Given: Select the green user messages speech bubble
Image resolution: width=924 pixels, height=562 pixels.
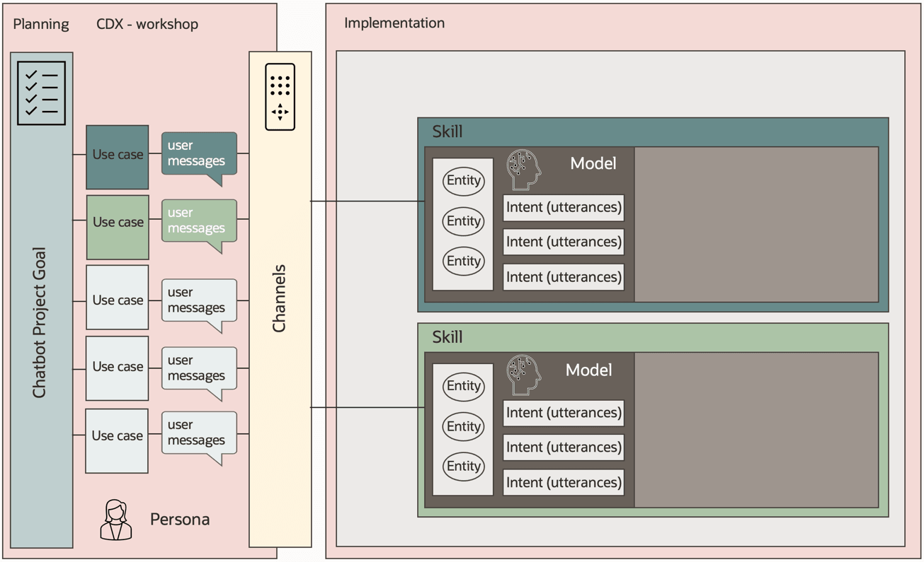Looking at the screenshot, I should (x=198, y=223).
